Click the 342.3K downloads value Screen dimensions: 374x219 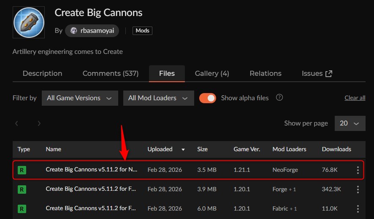point(331,189)
